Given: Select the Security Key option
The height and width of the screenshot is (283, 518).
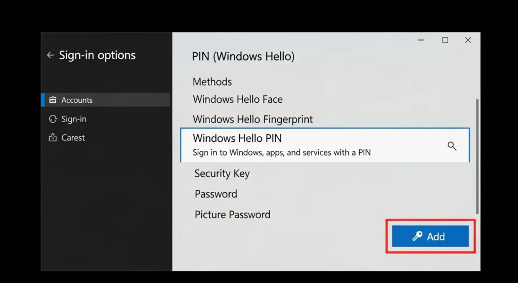Looking at the screenshot, I should 222,174.
